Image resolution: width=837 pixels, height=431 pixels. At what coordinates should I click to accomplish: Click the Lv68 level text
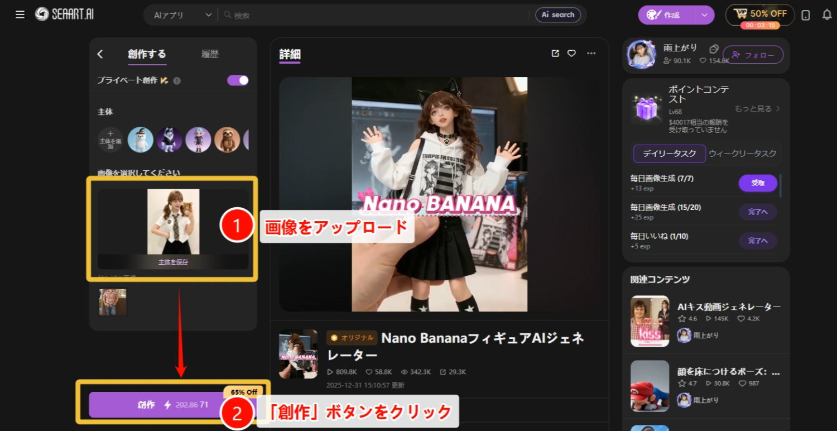coord(676,112)
